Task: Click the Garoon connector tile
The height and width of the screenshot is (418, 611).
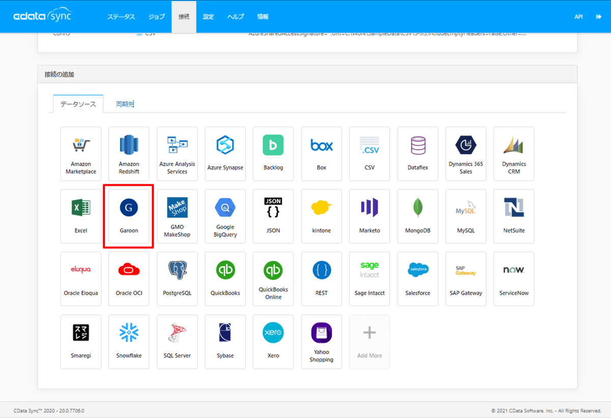Action: click(x=129, y=216)
